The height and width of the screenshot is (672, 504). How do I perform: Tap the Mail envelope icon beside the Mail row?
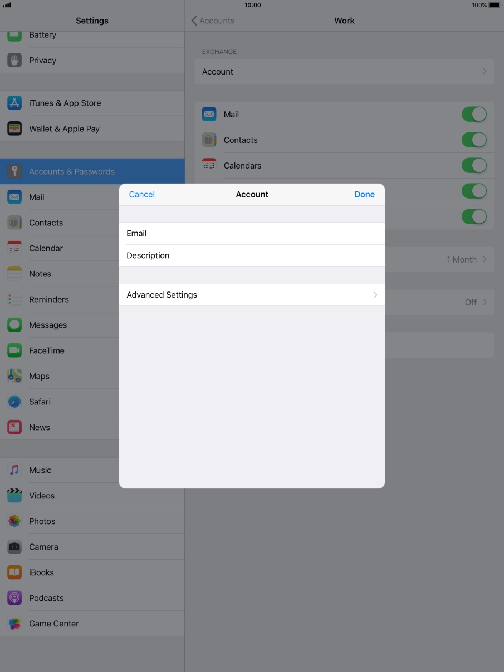pyautogui.click(x=209, y=113)
